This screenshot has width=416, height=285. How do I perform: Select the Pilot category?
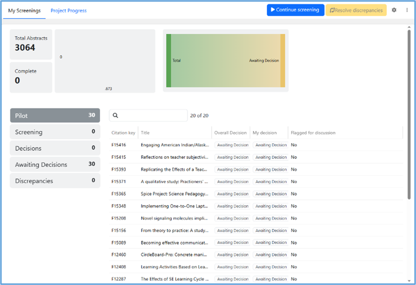[x=55, y=115]
